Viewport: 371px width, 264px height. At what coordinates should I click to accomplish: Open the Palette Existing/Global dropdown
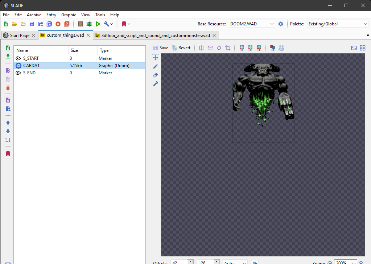(338, 24)
